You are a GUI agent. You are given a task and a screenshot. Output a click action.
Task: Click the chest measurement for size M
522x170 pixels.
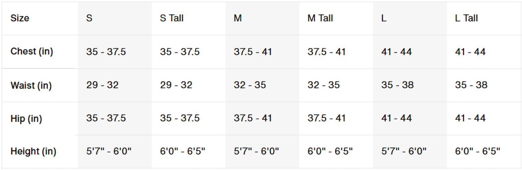[x=253, y=52]
